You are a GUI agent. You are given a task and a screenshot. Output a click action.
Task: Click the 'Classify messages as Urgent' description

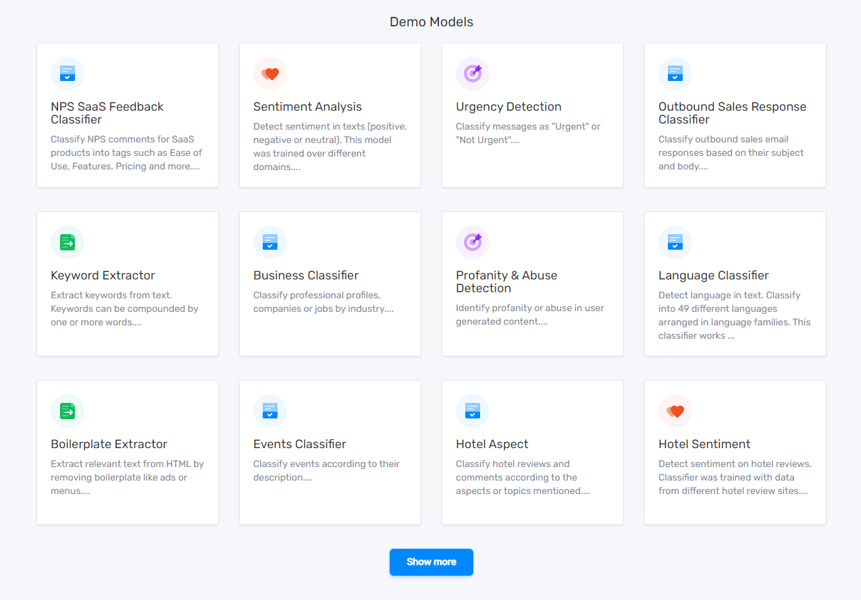528,133
